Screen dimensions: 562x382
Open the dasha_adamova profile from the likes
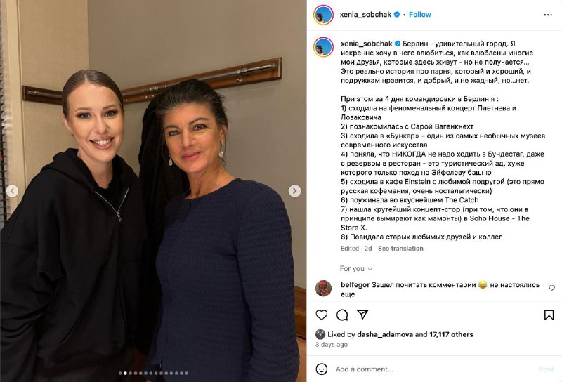(x=385, y=334)
